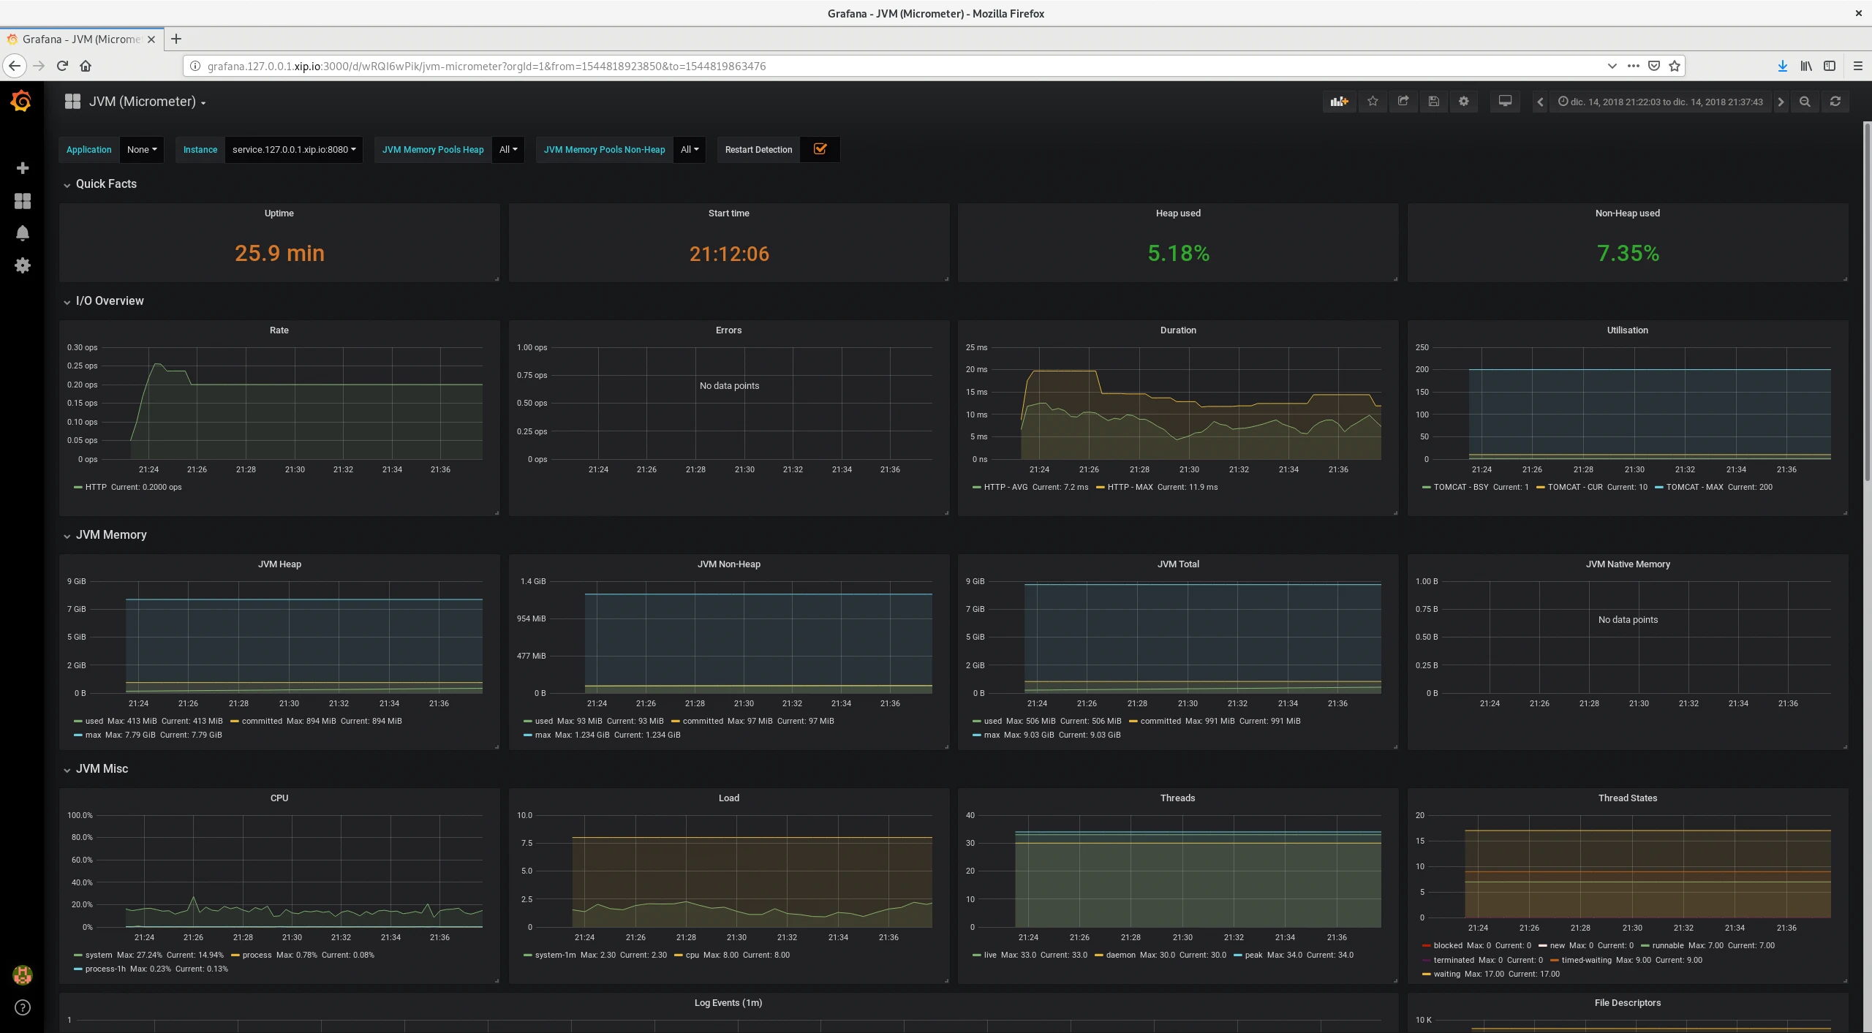Refresh the dashboard with the refresh icon
This screenshot has height=1033, width=1872.
[x=1835, y=102]
